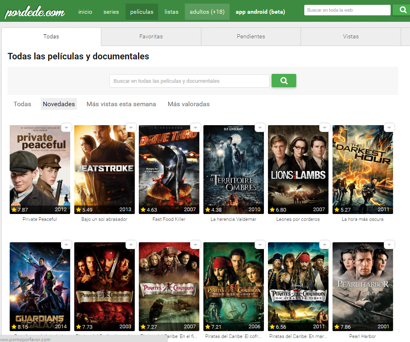Open the Lions for Lambs poster

pos(298,170)
